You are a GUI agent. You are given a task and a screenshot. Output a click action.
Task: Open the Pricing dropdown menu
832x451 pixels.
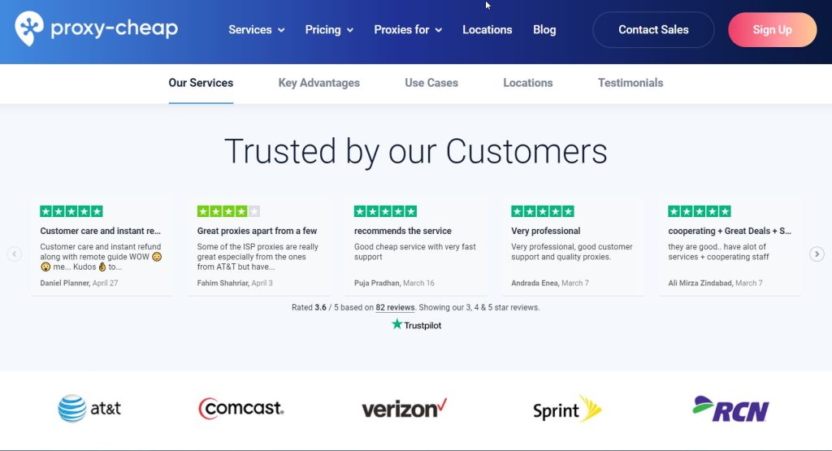(329, 30)
